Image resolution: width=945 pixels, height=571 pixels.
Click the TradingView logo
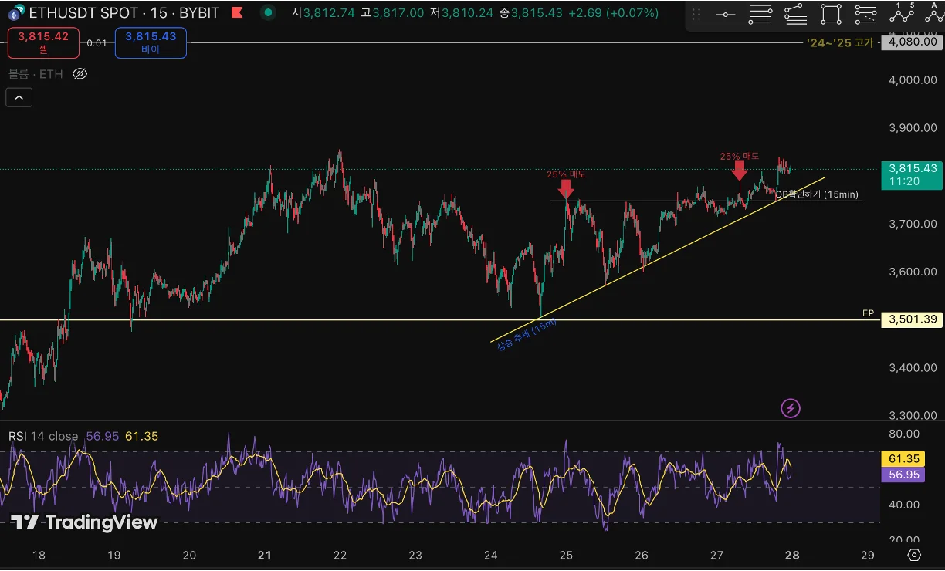coord(84,522)
